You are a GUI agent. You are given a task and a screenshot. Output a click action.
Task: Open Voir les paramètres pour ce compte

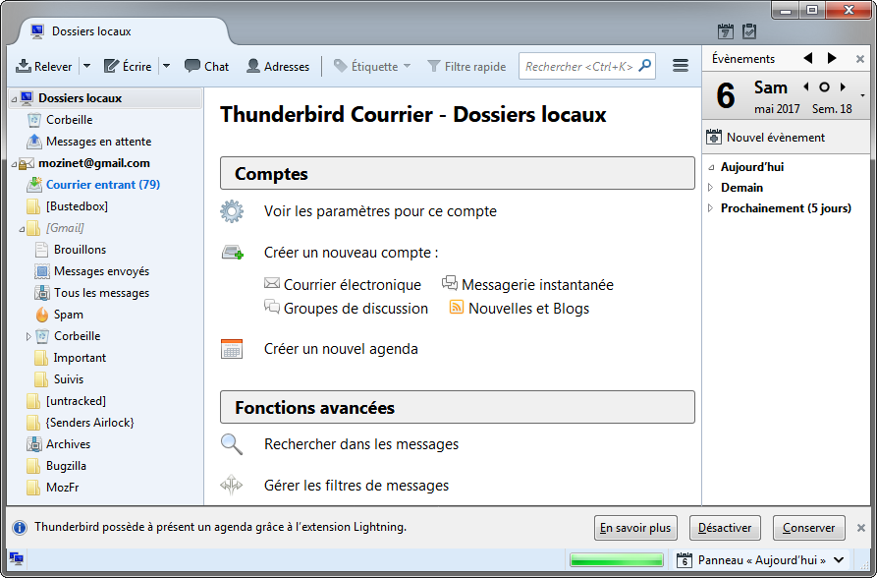tap(380, 211)
